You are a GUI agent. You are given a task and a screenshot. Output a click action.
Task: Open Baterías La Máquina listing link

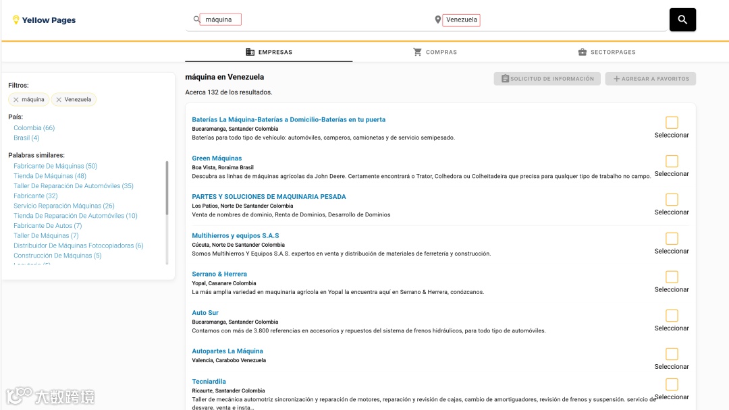pyautogui.click(x=289, y=120)
